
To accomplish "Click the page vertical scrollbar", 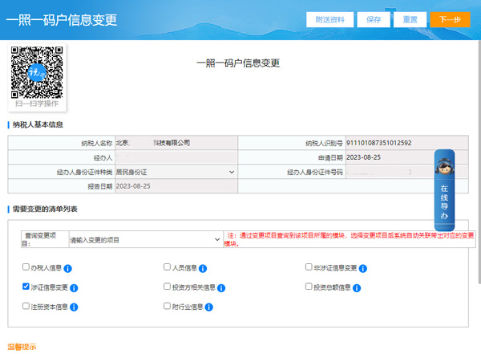I will (479, 163).
